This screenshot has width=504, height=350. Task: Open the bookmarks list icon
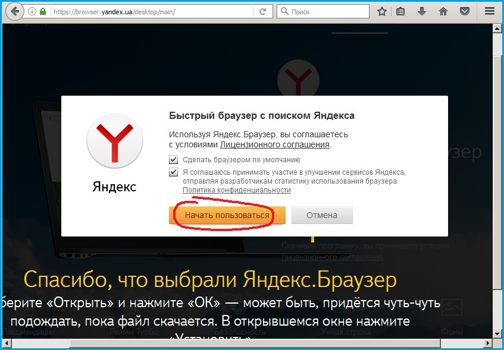tap(400, 11)
